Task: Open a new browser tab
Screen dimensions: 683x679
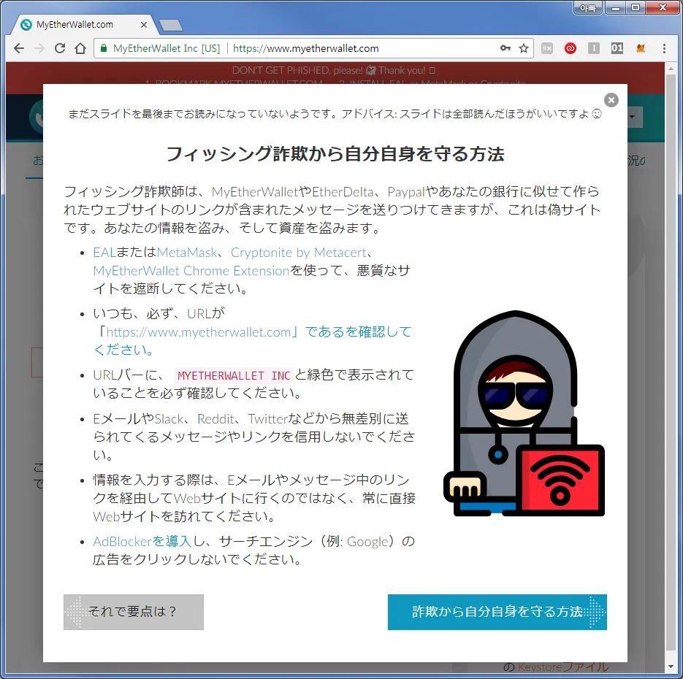Action: 171,26
